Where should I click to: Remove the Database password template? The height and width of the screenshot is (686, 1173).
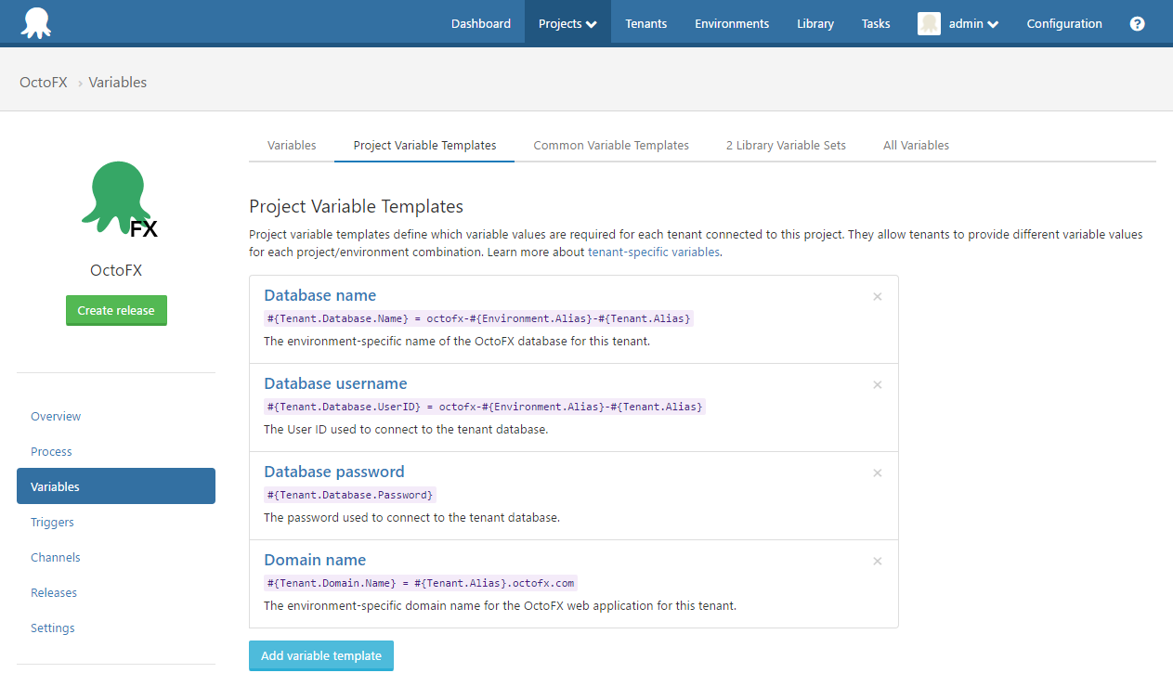[877, 472]
